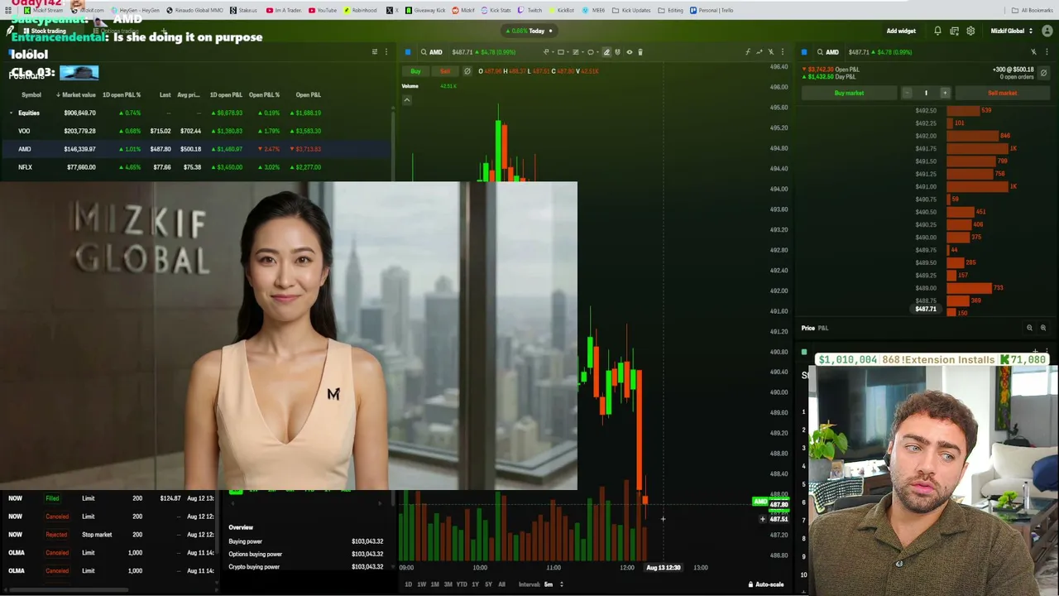Select the P&L tab under ladder
Viewport: 1059px width, 596px height.
[823, 328]
